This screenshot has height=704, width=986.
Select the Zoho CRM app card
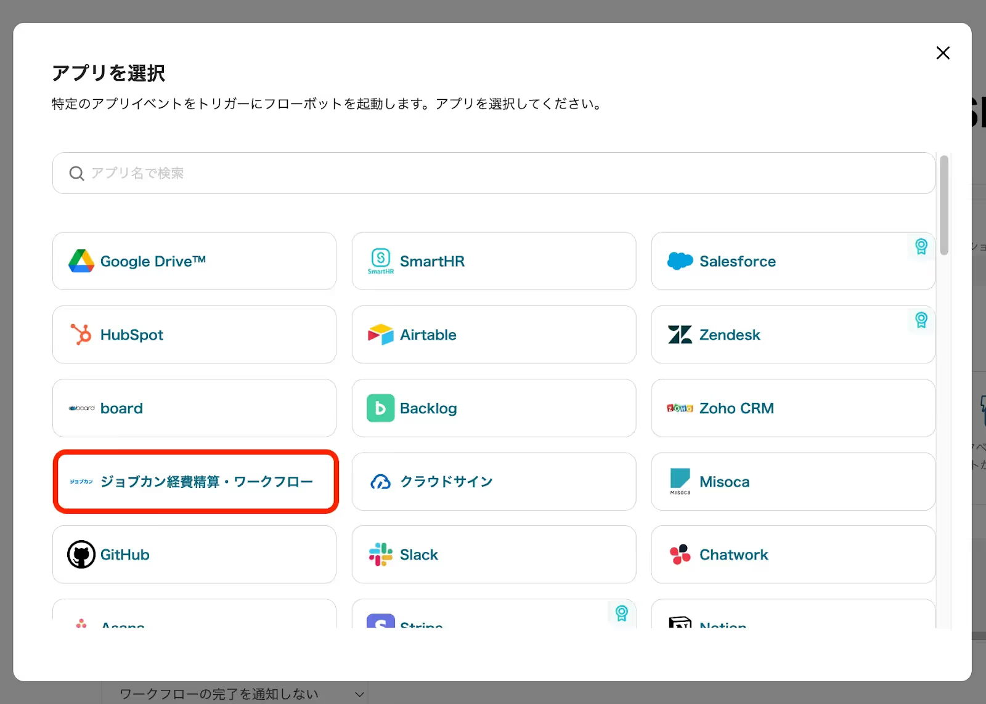tap(792, 408)
